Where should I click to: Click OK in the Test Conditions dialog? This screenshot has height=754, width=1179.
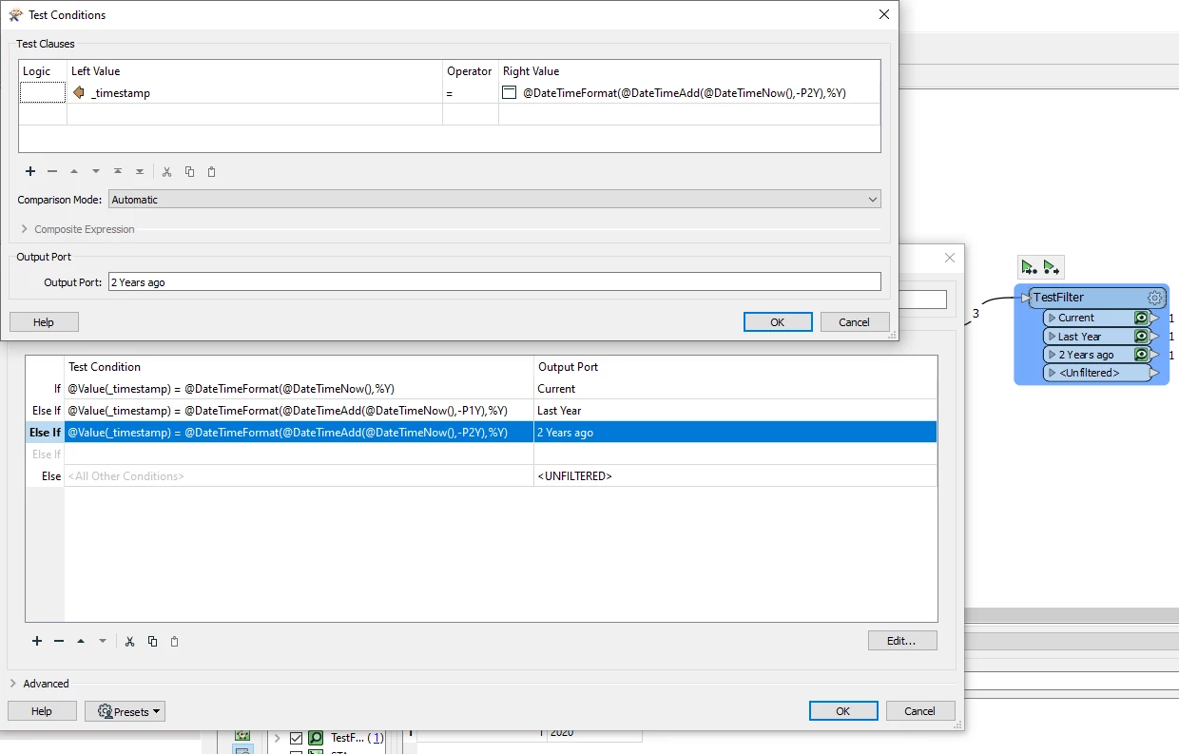[778, 321]
